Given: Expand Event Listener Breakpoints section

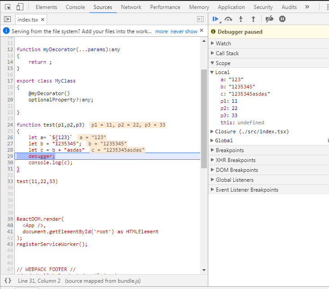Looking at the screenshot, I should (x=268, y=189).
